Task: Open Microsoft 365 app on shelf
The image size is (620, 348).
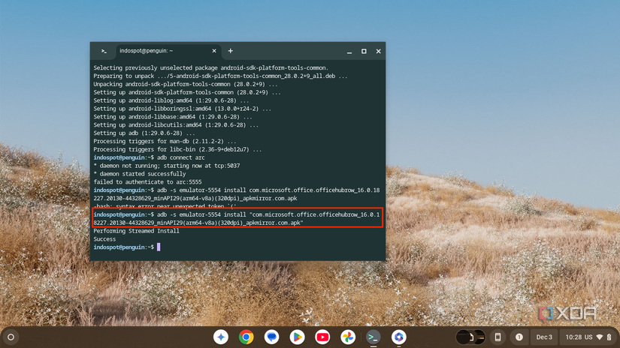Action: (x=398, y=337)
